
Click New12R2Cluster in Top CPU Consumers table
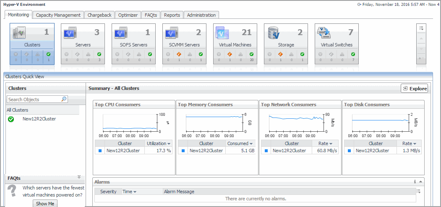(x=123, y=151)
